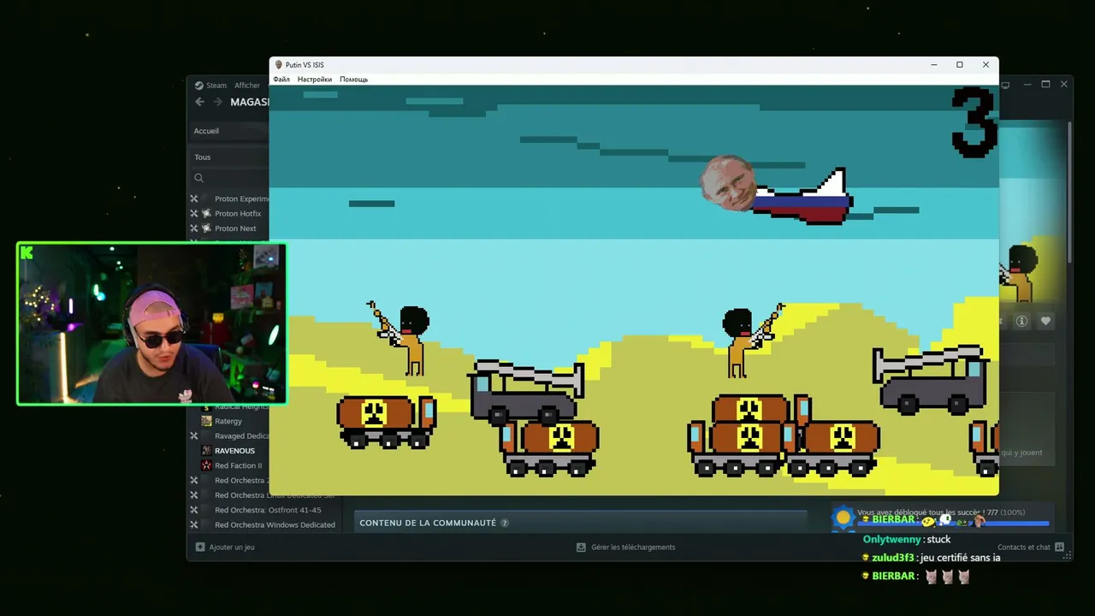Click the library search magnifier icon
Image resolution: width=1095 pixels, height=616 pixels.
point(198,178)
